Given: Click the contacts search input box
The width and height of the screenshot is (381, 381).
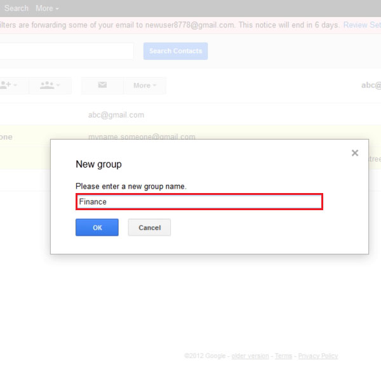Looking at the screenshot, I should pyautogui.click(x=67, y=51).
